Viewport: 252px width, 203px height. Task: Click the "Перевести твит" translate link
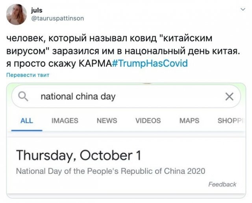27,75
